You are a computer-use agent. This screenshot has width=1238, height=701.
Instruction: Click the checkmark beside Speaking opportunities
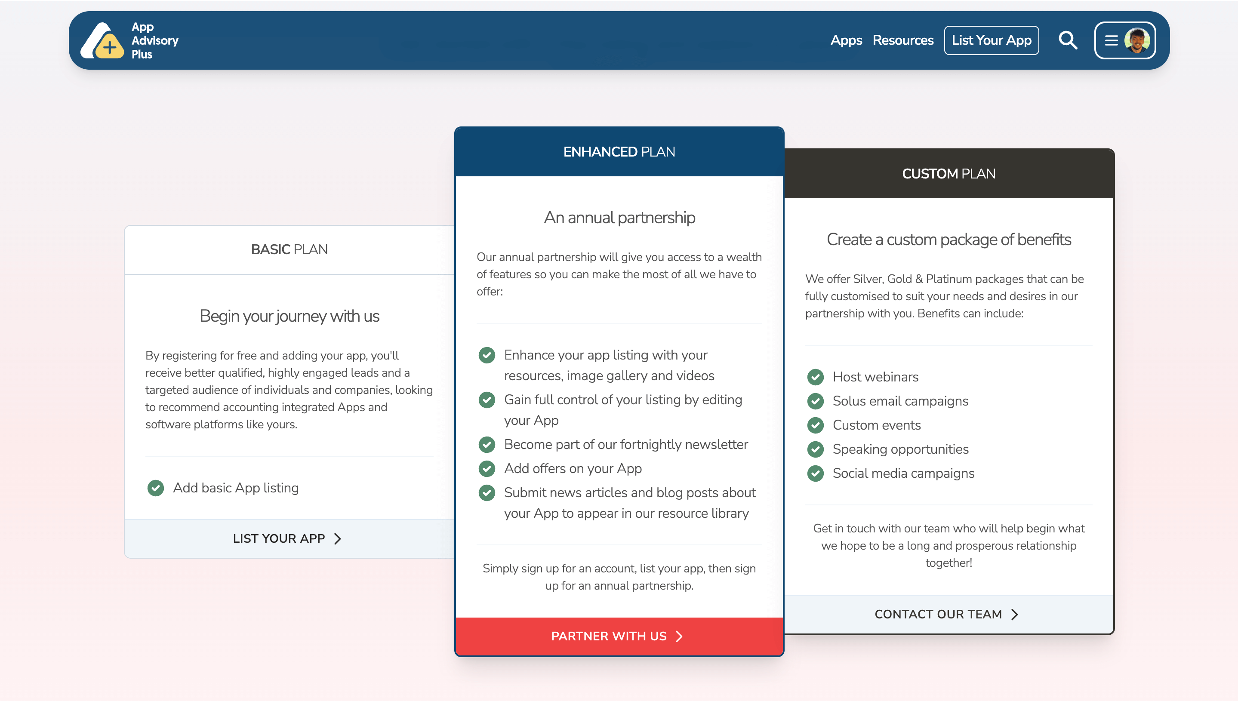tap(815, 449)
